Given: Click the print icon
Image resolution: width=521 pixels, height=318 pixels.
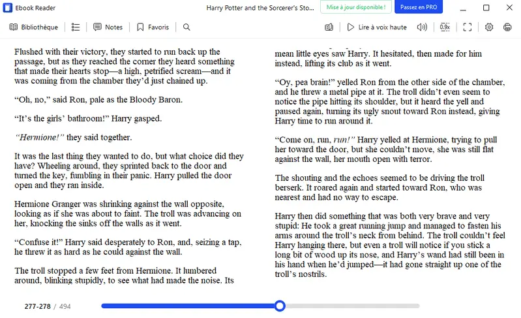Looking at the screenshot, I should pyautogui.click(x=507, y=27).
